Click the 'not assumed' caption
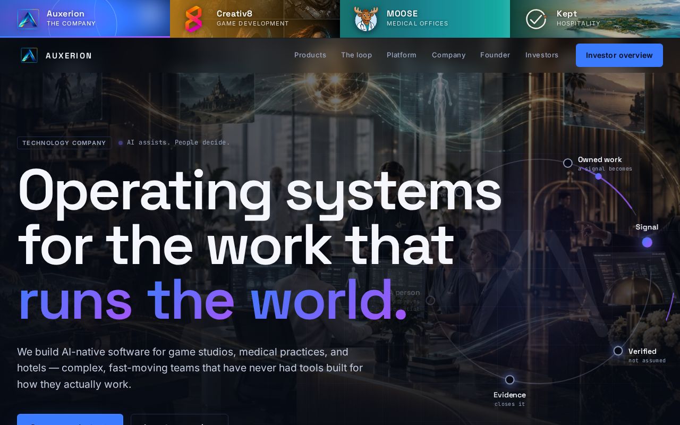This screenshot has width=680, height=425. (647, 361)
